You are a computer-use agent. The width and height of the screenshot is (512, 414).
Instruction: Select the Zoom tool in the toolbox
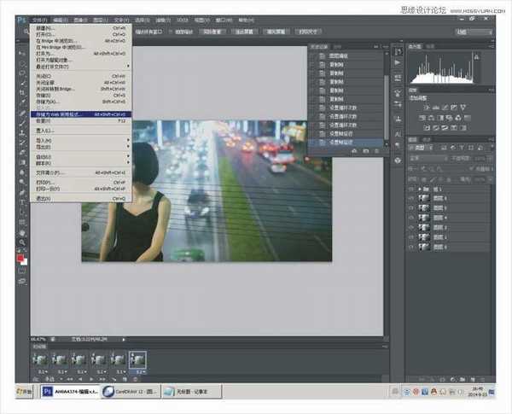tap(23, 242)
